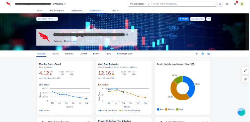
Task: Click the personalize tools icon on right edge
Action: coord(245,79)
